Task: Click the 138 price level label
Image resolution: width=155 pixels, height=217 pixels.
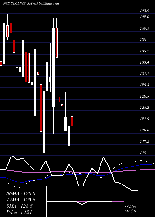Action: [x=143, y=40]
